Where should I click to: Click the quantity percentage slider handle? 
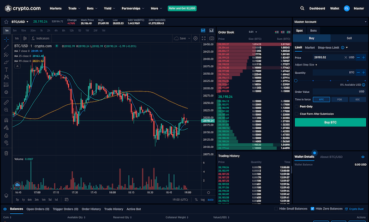296,81
